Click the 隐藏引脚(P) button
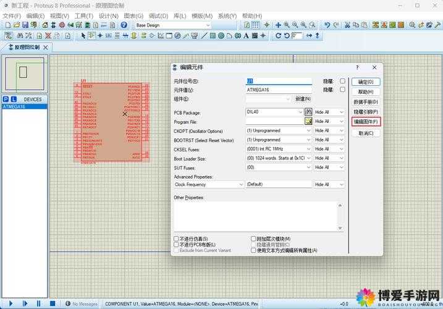443x309 pixels. (366, 112)
